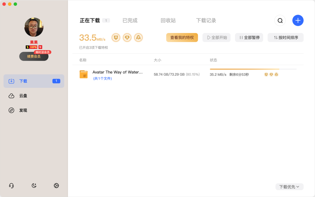Viewport: 315px width, 197px height.
Task: Click username 果果
Action: 34,42
